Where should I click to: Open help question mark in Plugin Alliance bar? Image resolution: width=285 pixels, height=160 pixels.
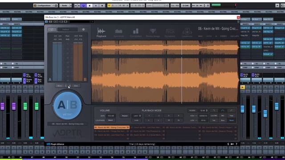point(236,144)
